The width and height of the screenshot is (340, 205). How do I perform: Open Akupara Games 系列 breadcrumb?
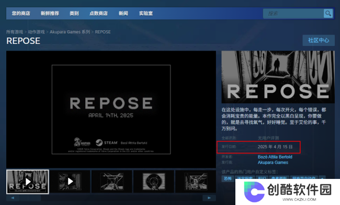(70, 32)
